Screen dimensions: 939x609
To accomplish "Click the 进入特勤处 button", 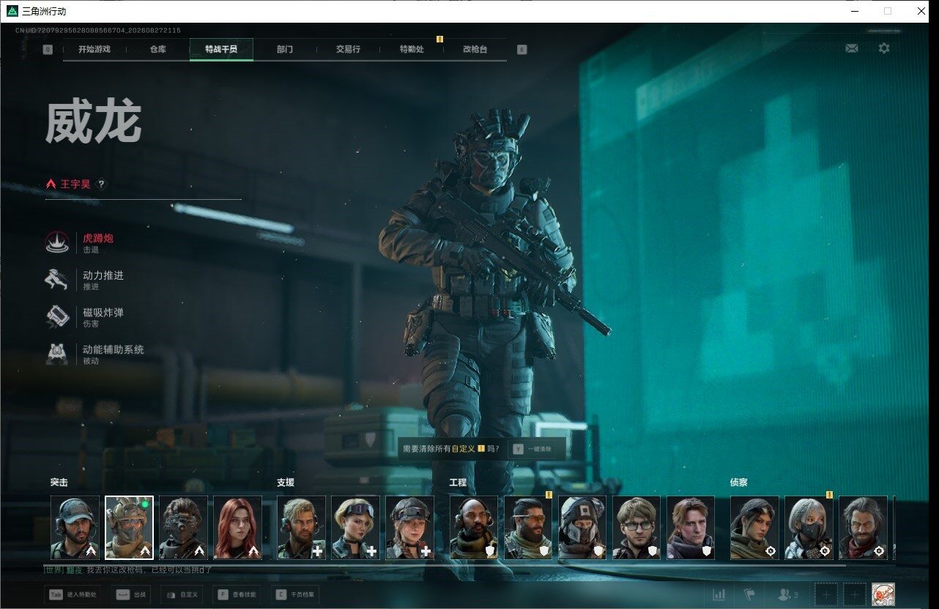I will [x=73, y=595].
